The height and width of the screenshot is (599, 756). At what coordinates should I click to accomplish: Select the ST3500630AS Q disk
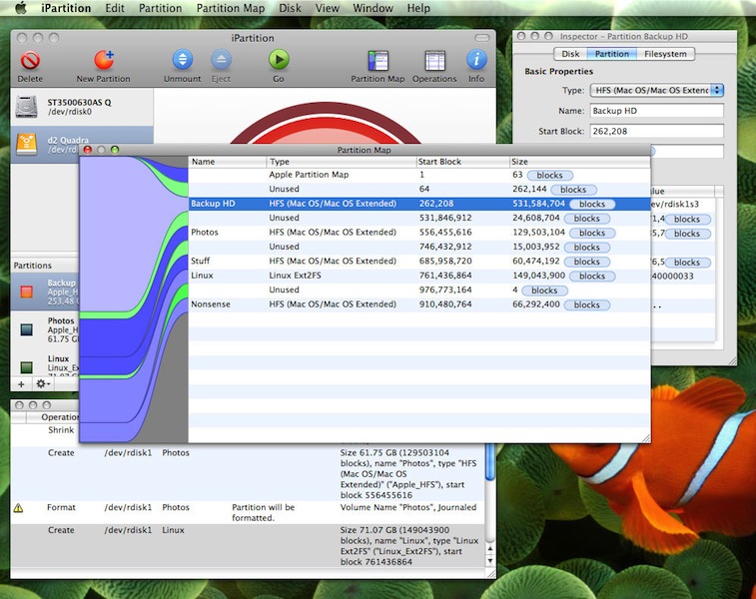pos(82,107)
